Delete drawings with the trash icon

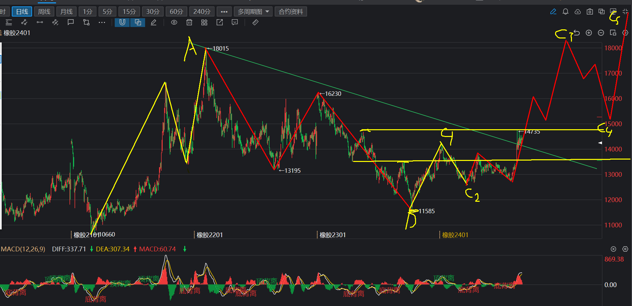189,23
